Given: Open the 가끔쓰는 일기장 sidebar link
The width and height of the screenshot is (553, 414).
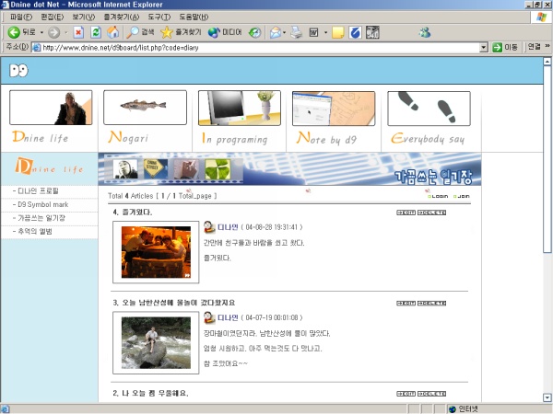Looking at the screenshot, I should click(x=41, y=218).
